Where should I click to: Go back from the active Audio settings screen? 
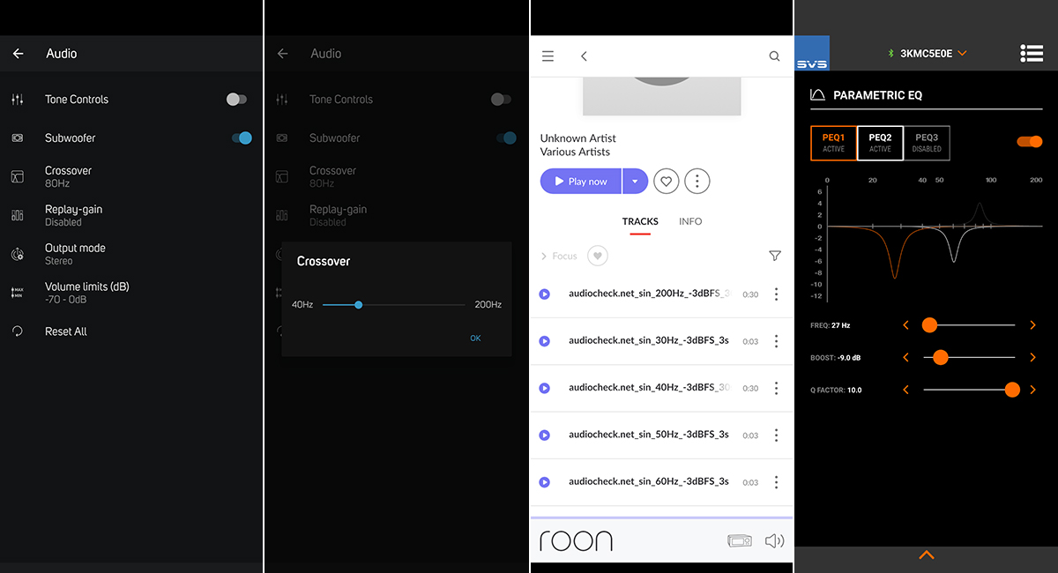[18, 54]
